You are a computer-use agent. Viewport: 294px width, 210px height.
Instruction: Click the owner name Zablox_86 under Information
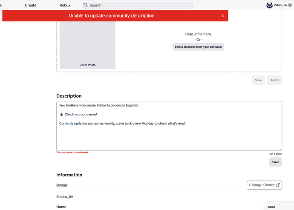[x=65, y=197]
